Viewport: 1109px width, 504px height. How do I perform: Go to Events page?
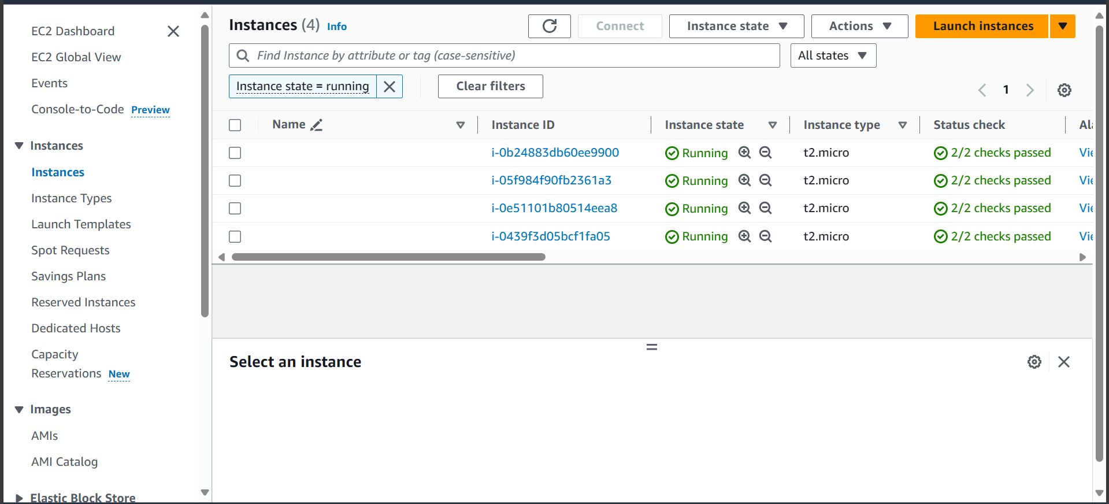pos(49,83)
